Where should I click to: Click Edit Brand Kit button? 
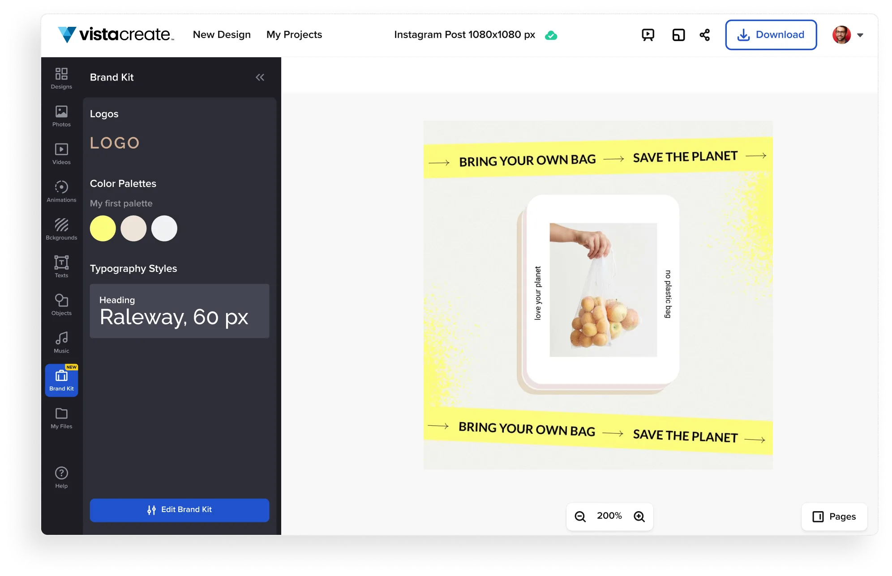click(x=180, y=510)
